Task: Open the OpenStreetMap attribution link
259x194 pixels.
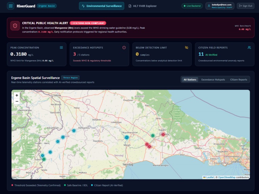Action: pyautogui.click(x=227, y=177)
